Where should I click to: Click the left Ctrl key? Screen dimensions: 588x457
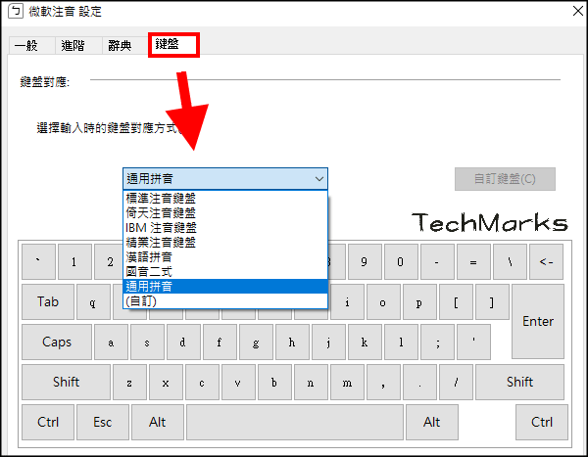tap(48, 422)
